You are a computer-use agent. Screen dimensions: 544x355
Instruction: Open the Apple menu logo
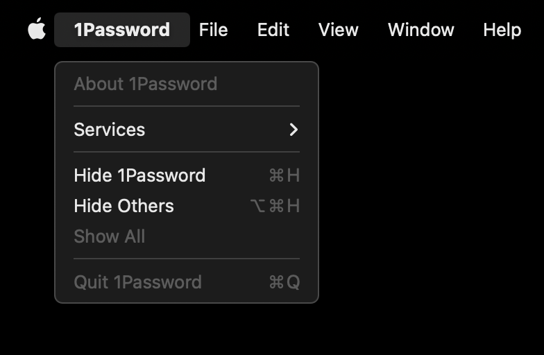pyautogui.click(x=37, y=30)
